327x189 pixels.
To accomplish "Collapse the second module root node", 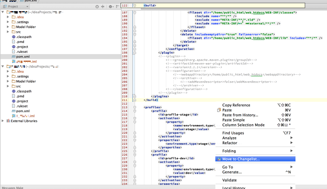I will pyautogui.click(x=3, y=66).
